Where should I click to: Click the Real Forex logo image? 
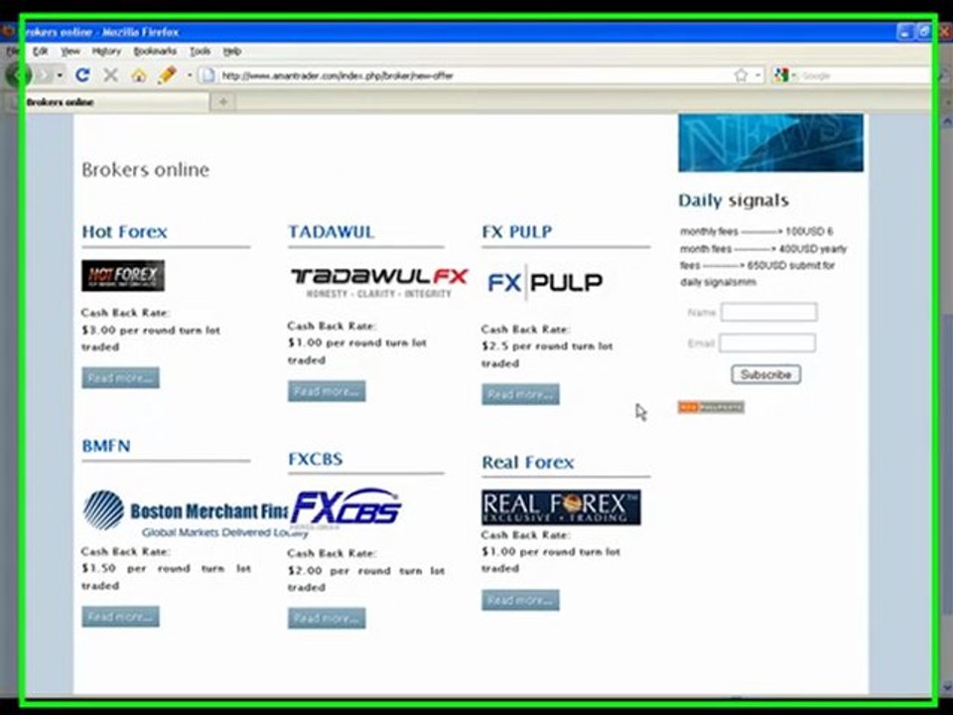pos(561,507)
